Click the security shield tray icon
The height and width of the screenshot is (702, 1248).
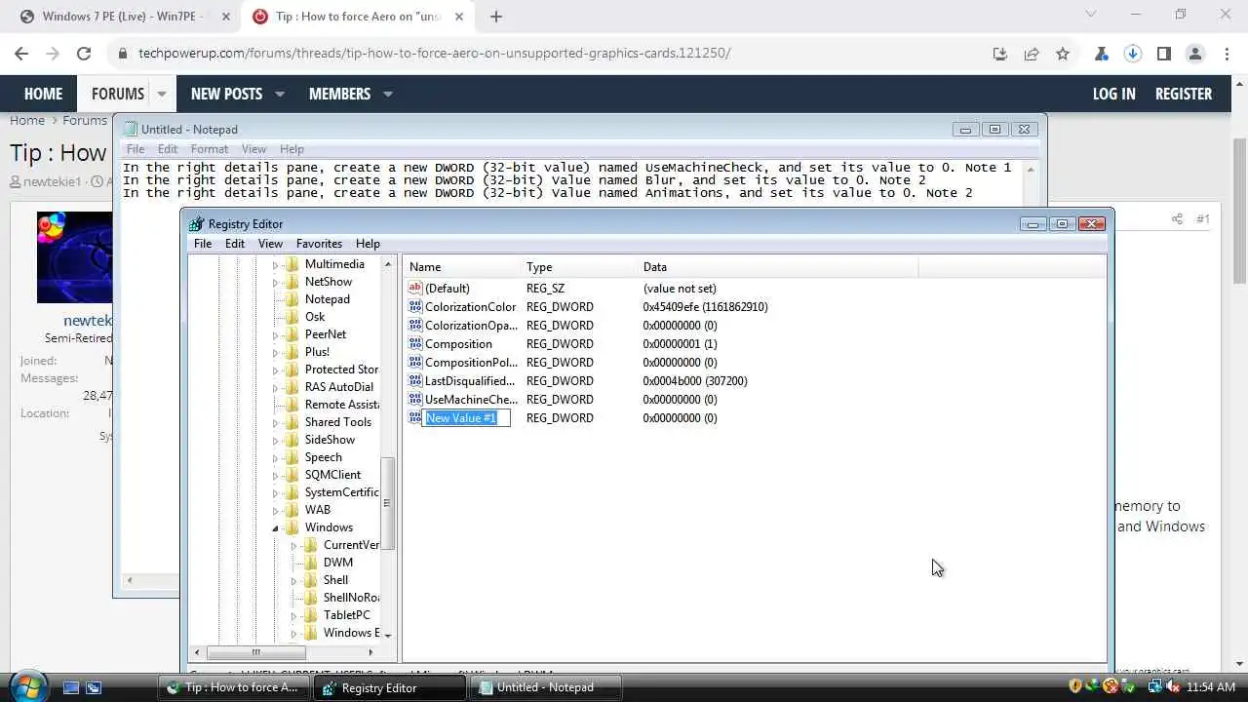coord(1076,686)
